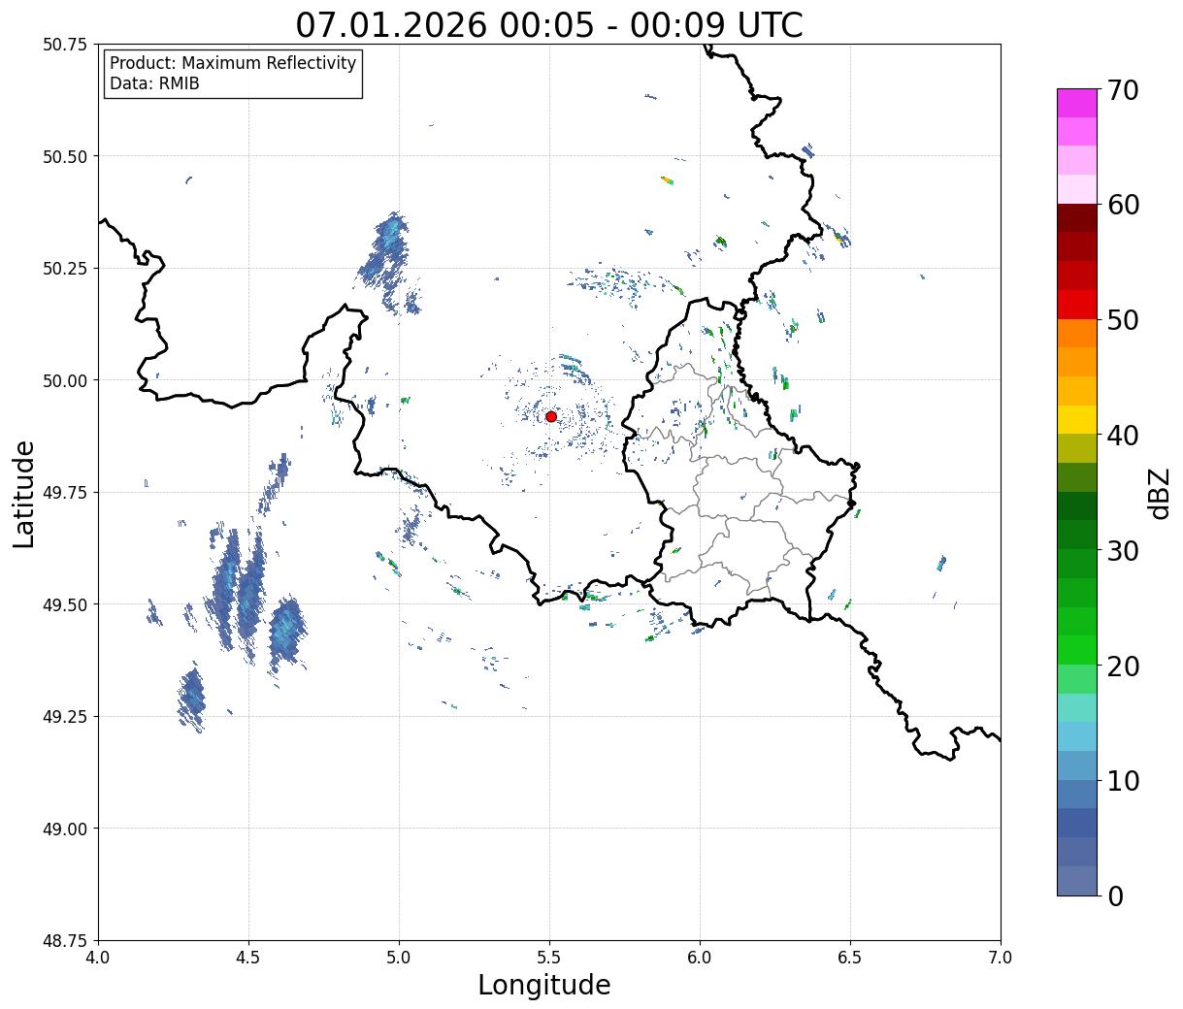The image size is (1183, 1009).
Task: Click the 70 tick on colorbar
Action: [x=1122, y=90]
